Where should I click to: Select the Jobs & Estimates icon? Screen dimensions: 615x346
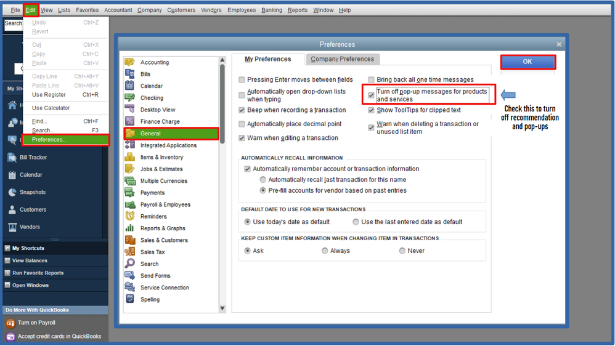pyautogui.click(x=130, y=169)
